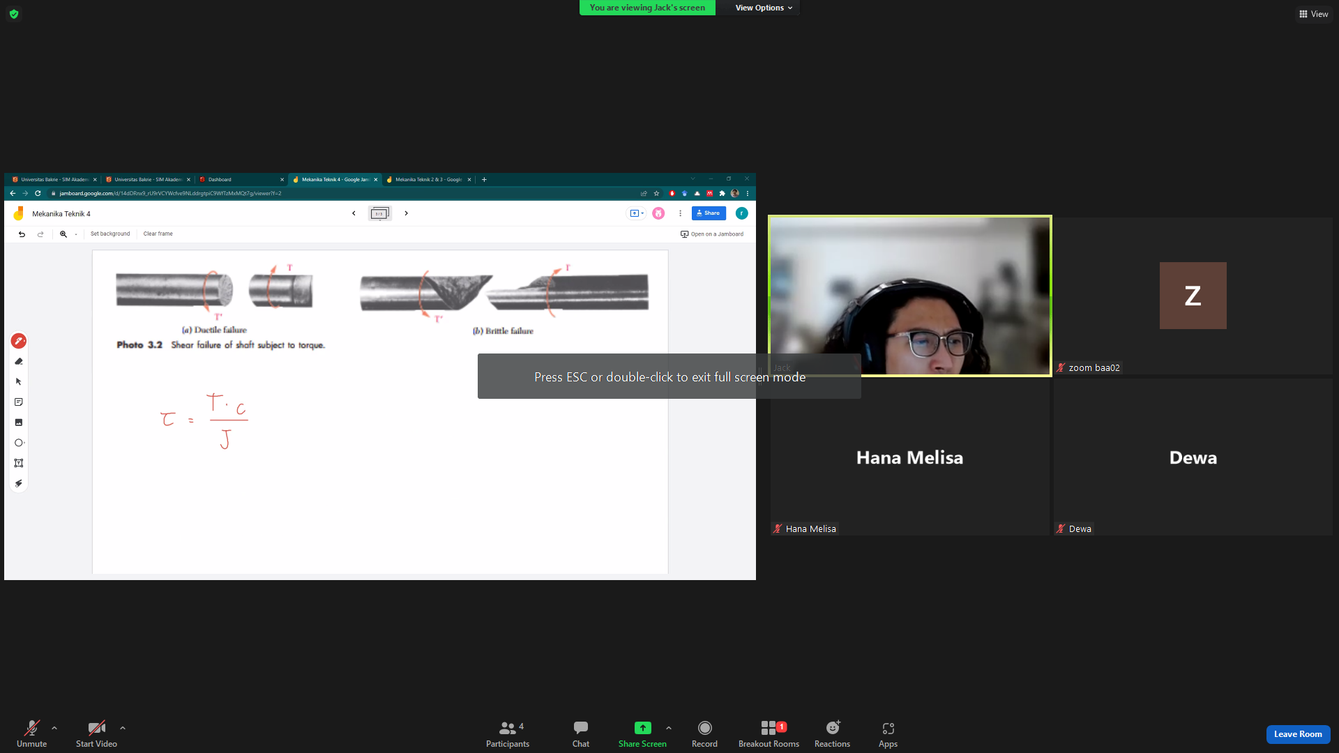Open Jamboard more options (three dots)

[x=680, y=213]
